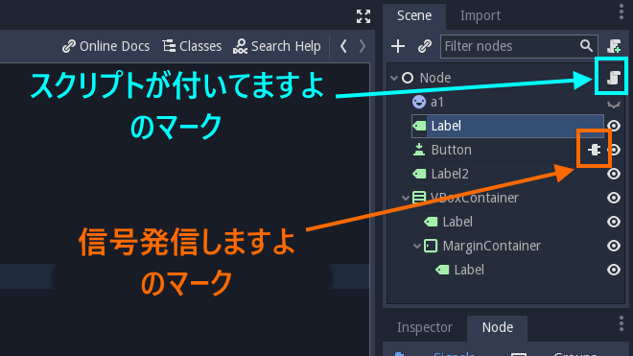Click the a1 node type icon
Image resolution: width=633 pixels, height=356 pixels.
pos(419,102)
